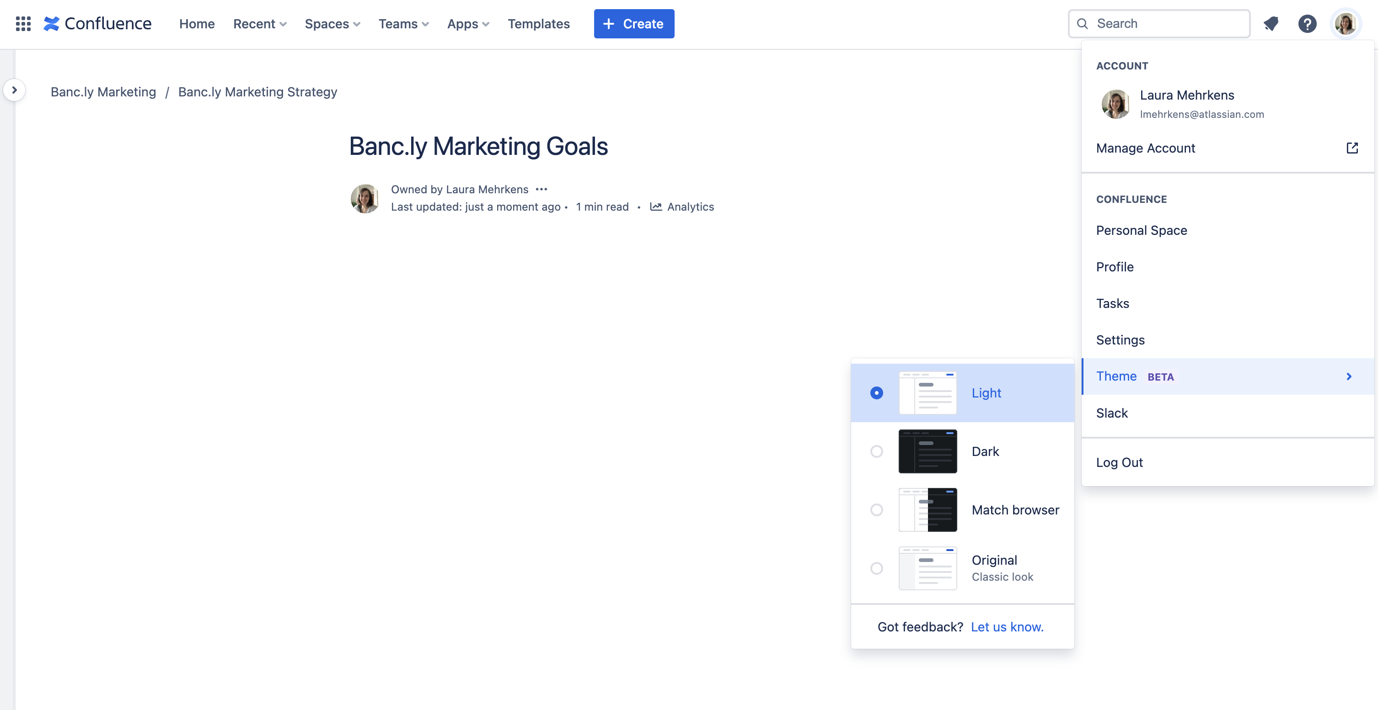Image resolution: width=1378 pixels, height=710 pixels.
Task: Open the Apps dropdown
Action: tap(468, 23)
